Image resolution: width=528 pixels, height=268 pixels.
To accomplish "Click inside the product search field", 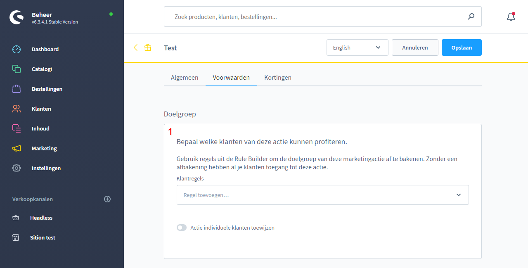I will click(289, 17).
